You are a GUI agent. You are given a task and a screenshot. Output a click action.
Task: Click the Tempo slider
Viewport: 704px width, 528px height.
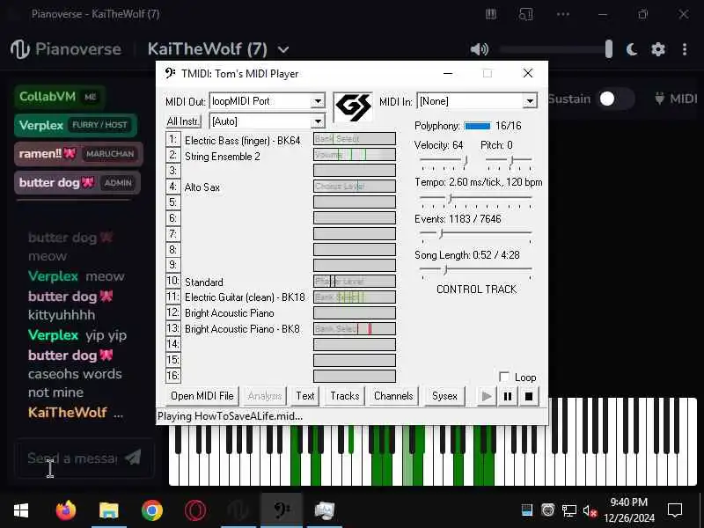pos(475,199)
